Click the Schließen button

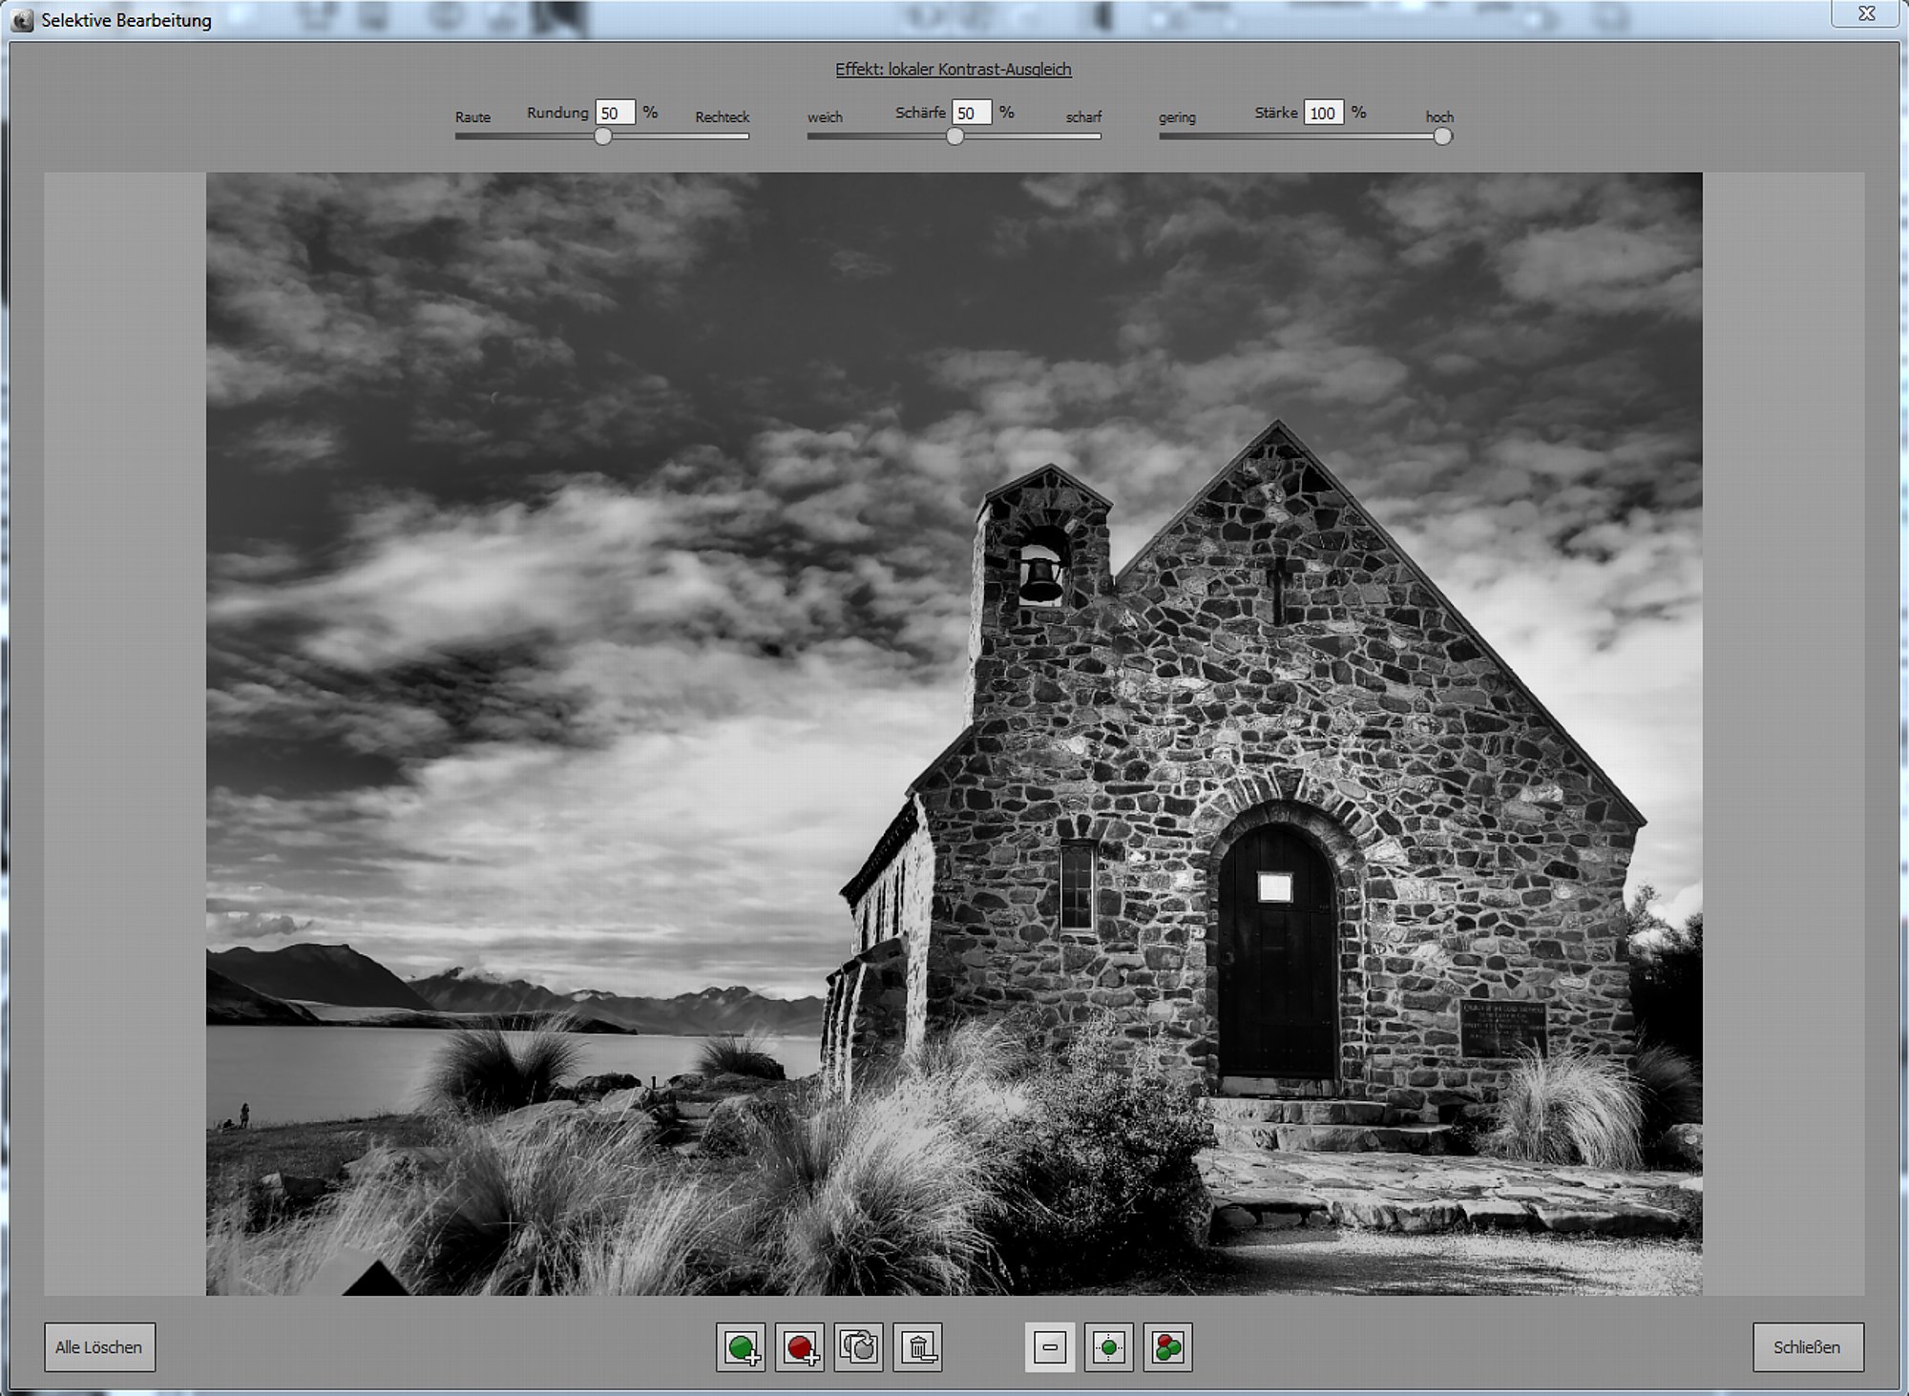[x=1807, y=1346]
